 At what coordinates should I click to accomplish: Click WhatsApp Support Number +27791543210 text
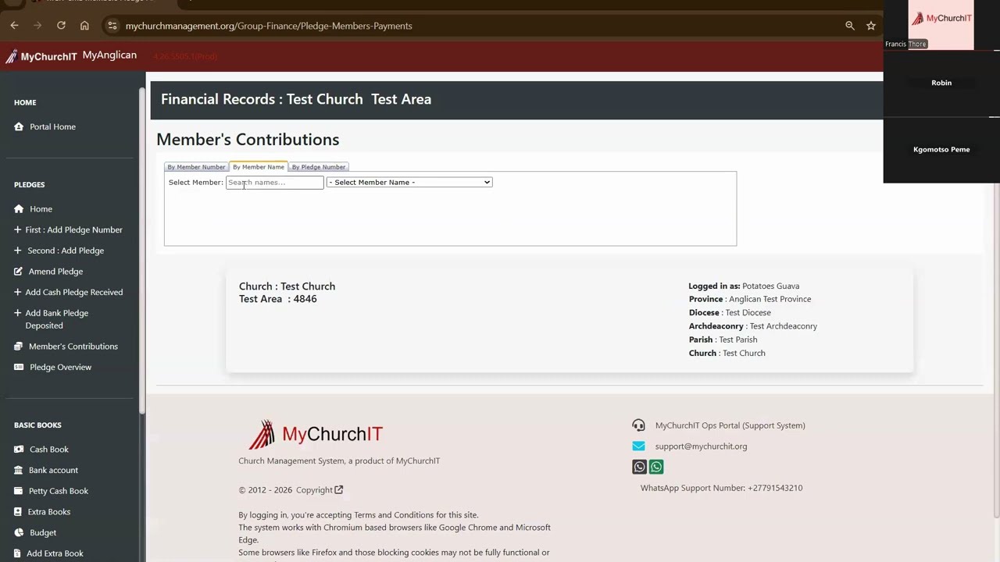coord(721,488)
